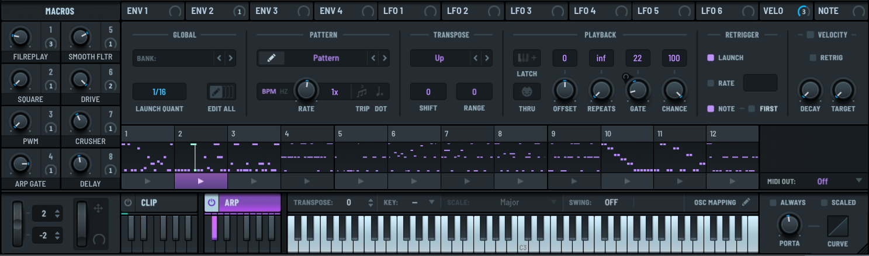Play pattern slot 12
The image size is (869, 256).
pos(733,181)
